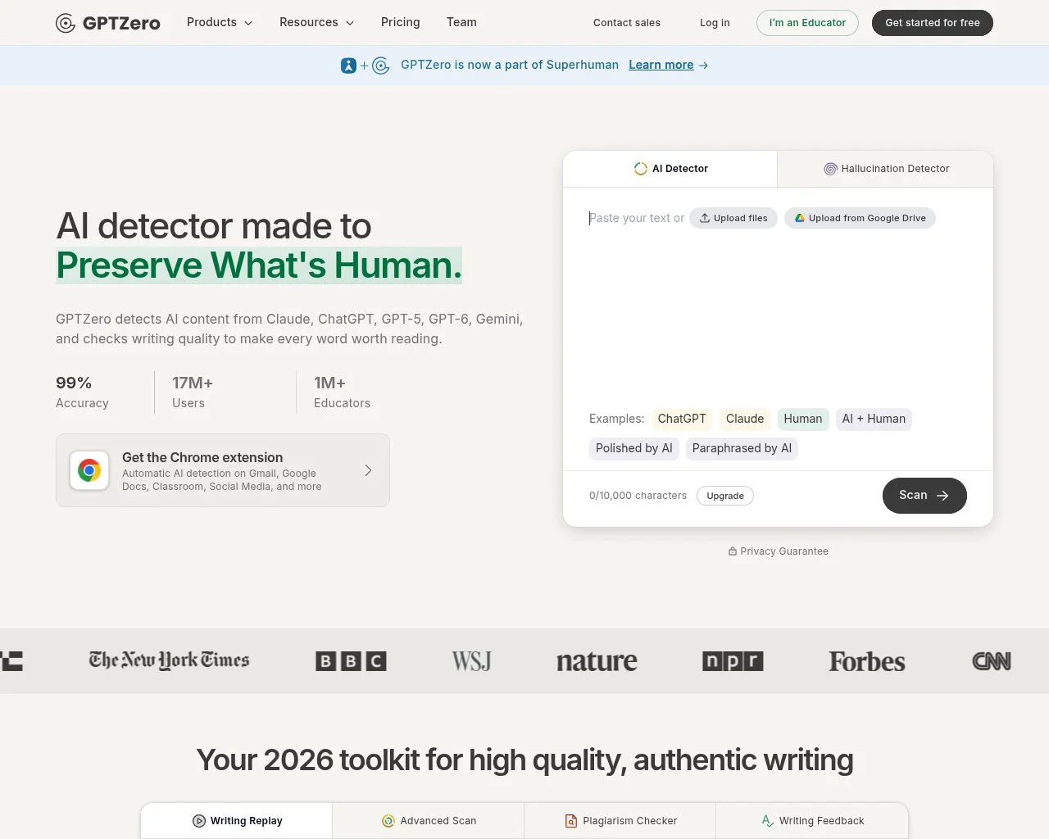Click the Google Drive icon

pyautogui.click(x=800, y=218)
